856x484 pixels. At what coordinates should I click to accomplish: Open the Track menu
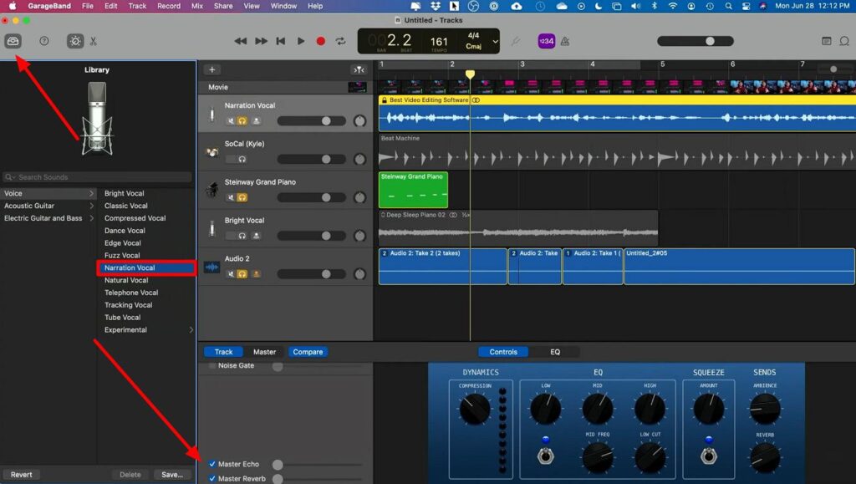pyautogui.click(x=137, y=5)
